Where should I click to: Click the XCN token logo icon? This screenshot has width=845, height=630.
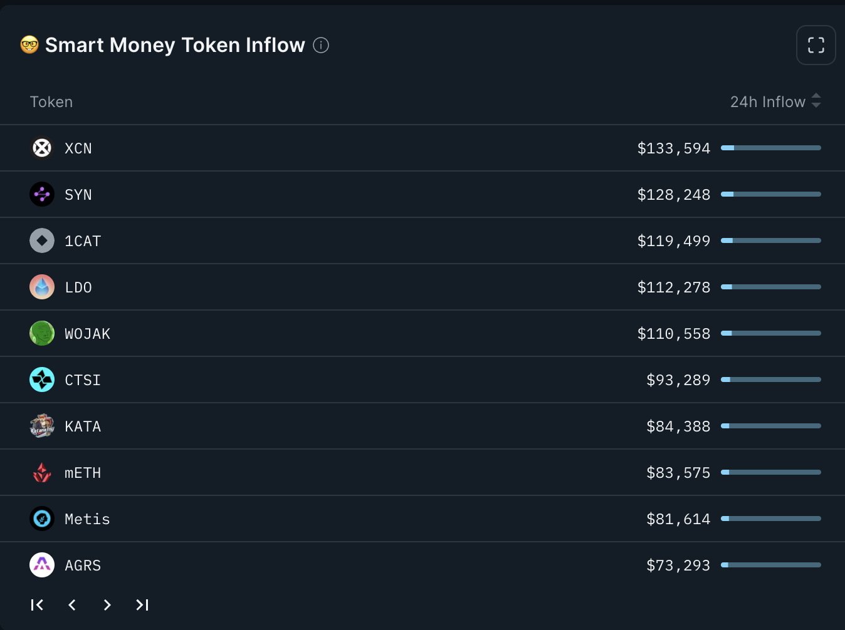42,148
